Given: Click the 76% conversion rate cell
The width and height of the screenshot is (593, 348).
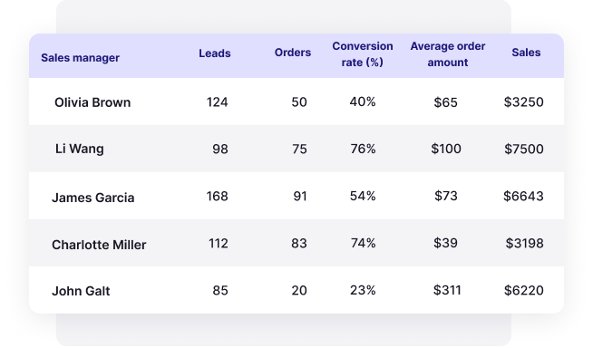Looking at the screenshot, I should click(x=363, y=149).
